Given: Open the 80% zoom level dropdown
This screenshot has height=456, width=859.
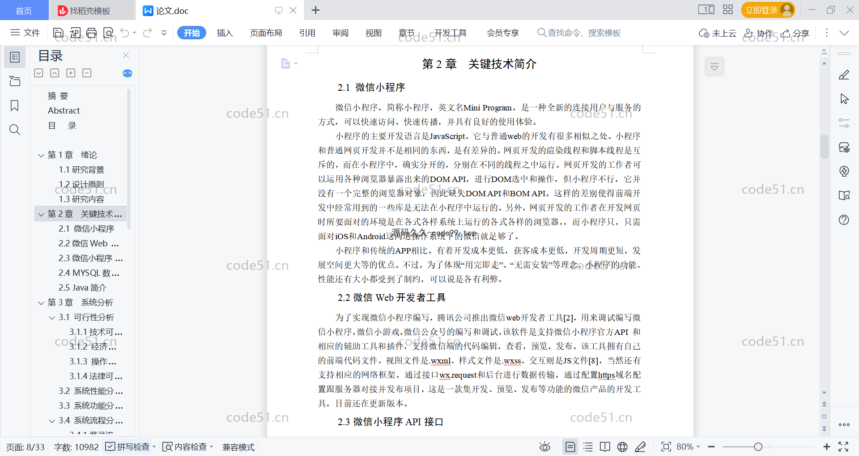Looking at the screenshot, I should coord(688,447).
